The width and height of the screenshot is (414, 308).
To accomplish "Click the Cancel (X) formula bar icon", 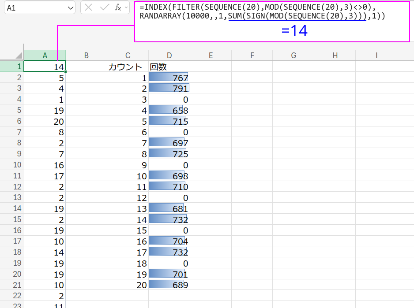I will (x=89, y=7).
